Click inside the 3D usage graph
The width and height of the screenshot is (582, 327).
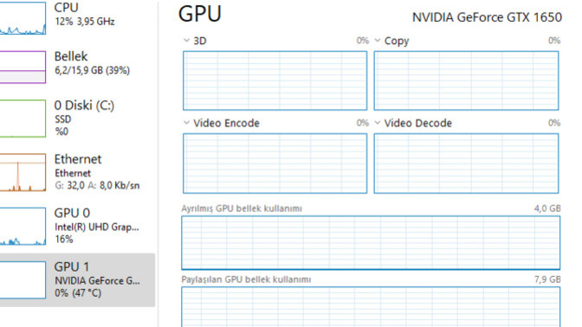point(275,80)
